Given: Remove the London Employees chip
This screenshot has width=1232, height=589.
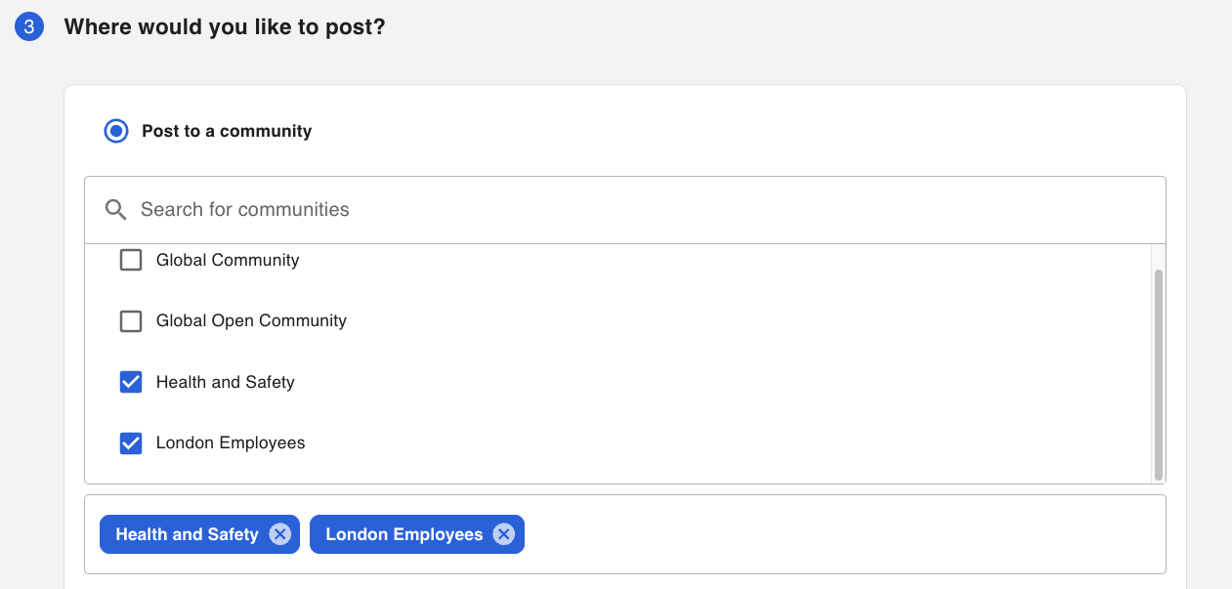Looking at the screenshot, I should (503, 534).
